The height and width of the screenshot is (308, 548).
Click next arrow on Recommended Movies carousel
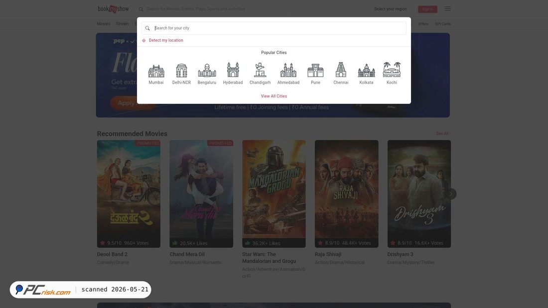click(x=451, y=194)
